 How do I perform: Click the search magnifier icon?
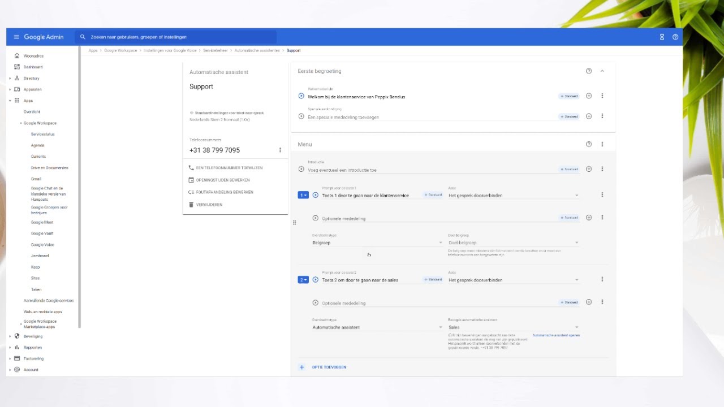[83, 37]
